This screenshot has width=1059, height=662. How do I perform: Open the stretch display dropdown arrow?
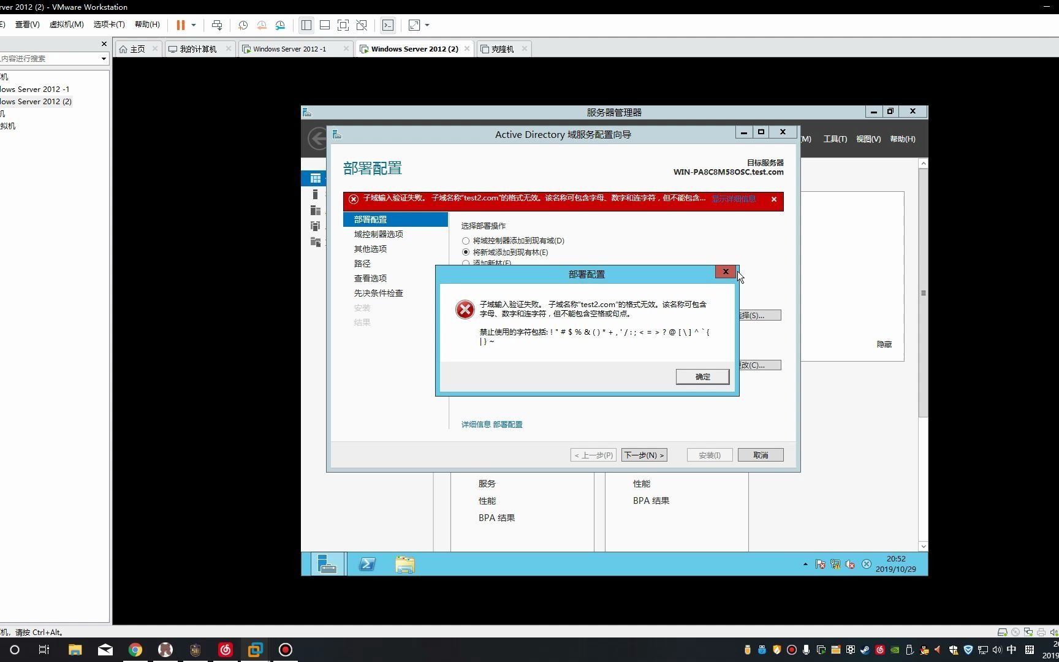(427, 25)
